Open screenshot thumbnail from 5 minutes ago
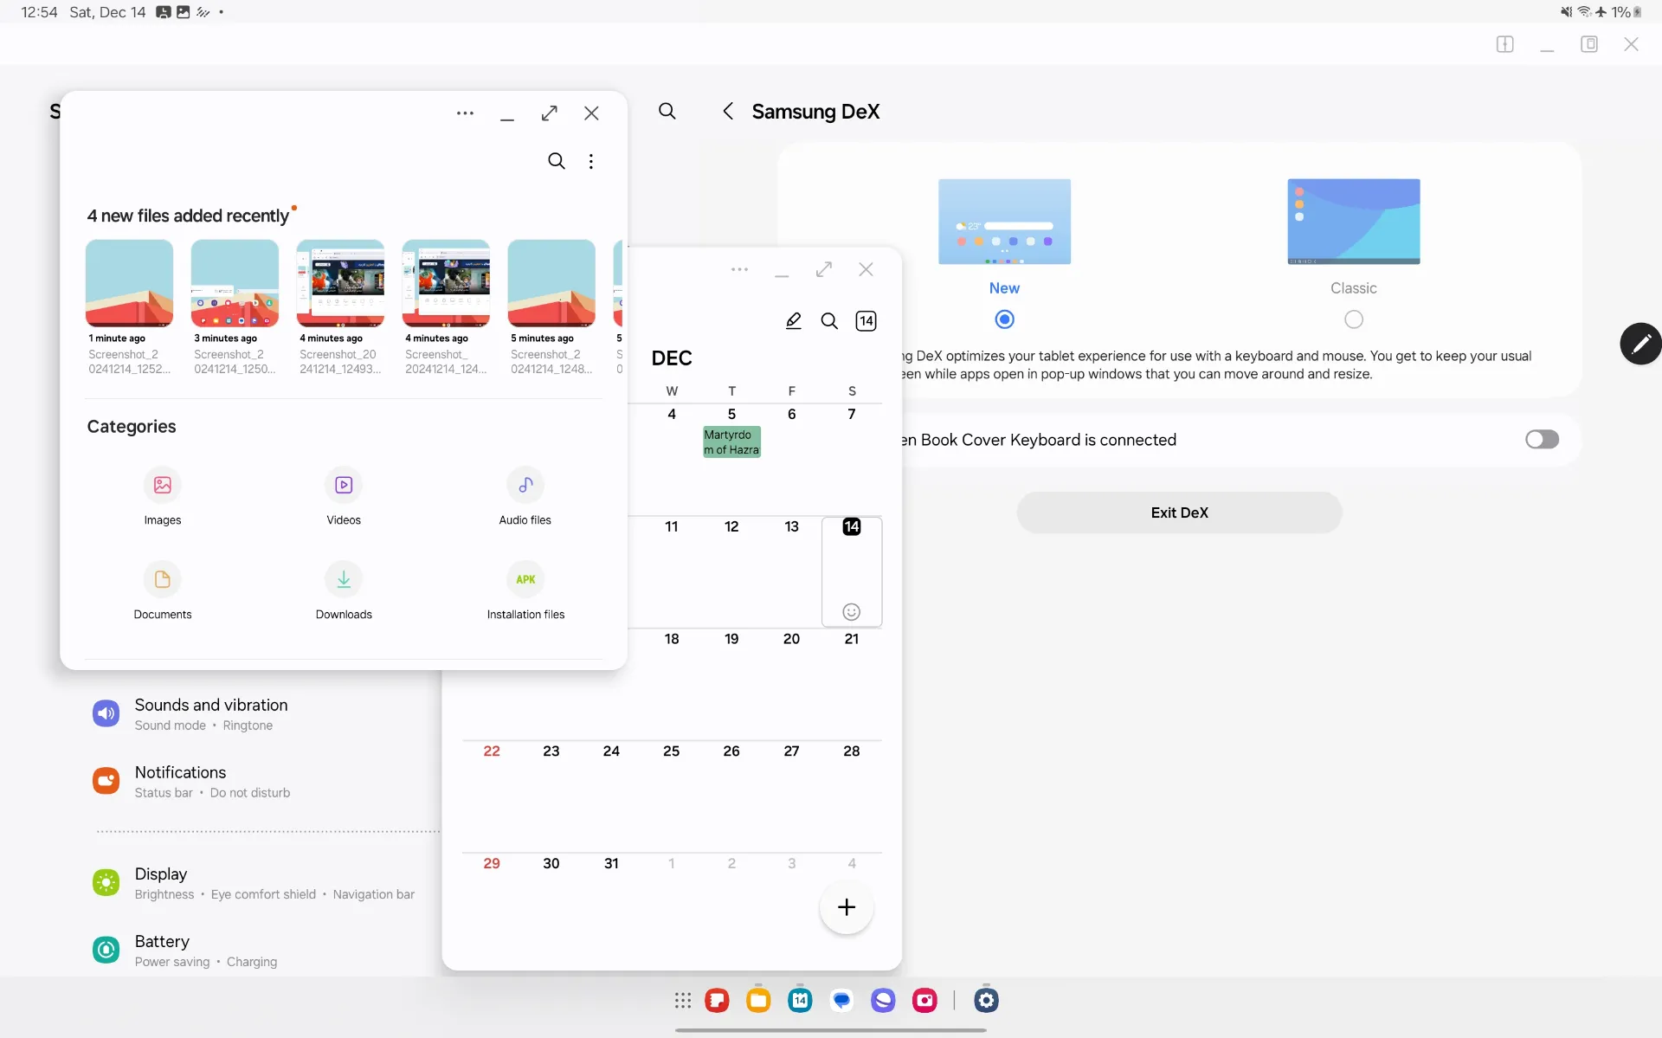 (551, 283)
